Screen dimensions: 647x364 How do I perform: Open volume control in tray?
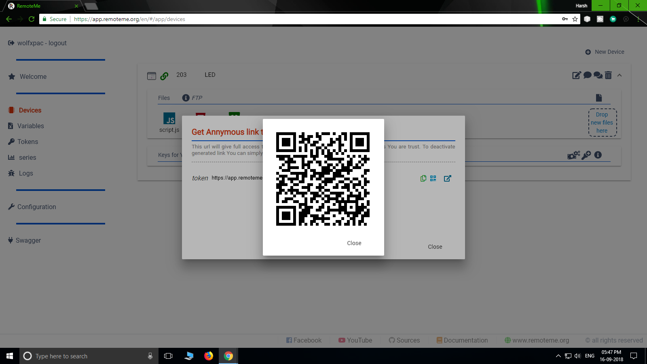click(577, 356)
